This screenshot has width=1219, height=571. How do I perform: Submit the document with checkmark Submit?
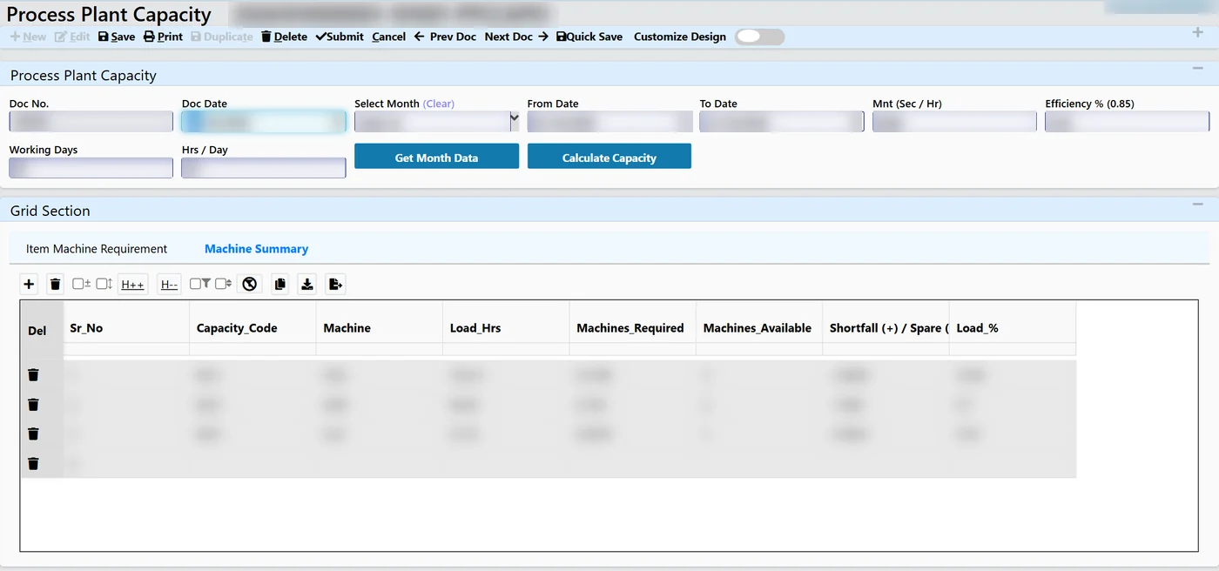340,37
